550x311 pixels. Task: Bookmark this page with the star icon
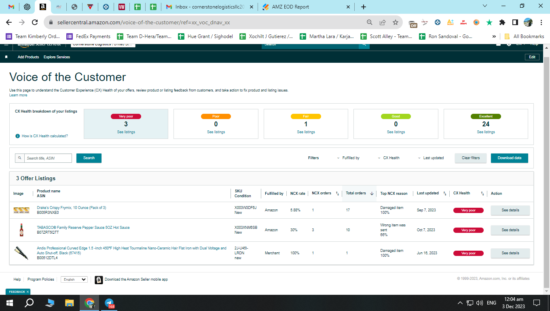coord(396,22)
